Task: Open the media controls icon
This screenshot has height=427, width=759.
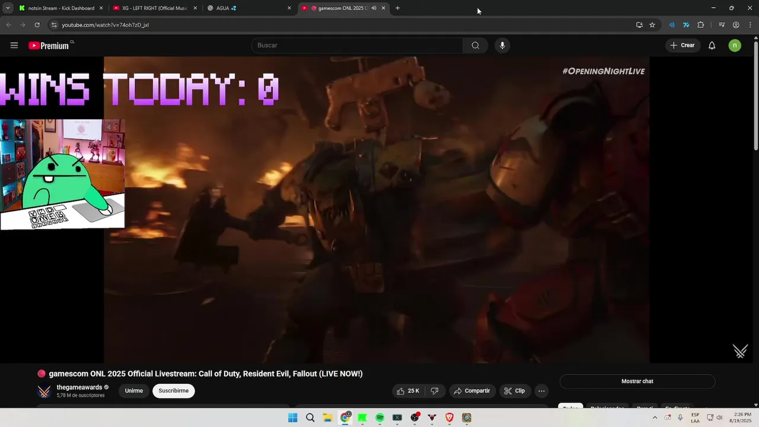Action: tap(722, 25)
